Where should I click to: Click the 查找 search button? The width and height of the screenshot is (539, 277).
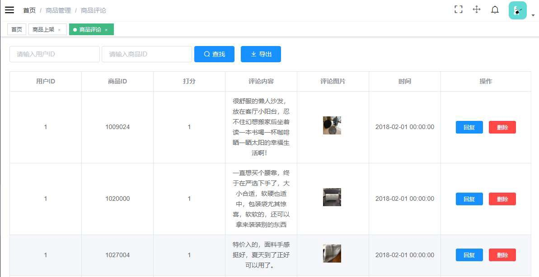coord(214,54)
